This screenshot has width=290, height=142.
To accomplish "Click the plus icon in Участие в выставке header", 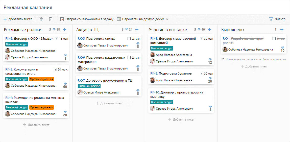I will coord(209,30).
